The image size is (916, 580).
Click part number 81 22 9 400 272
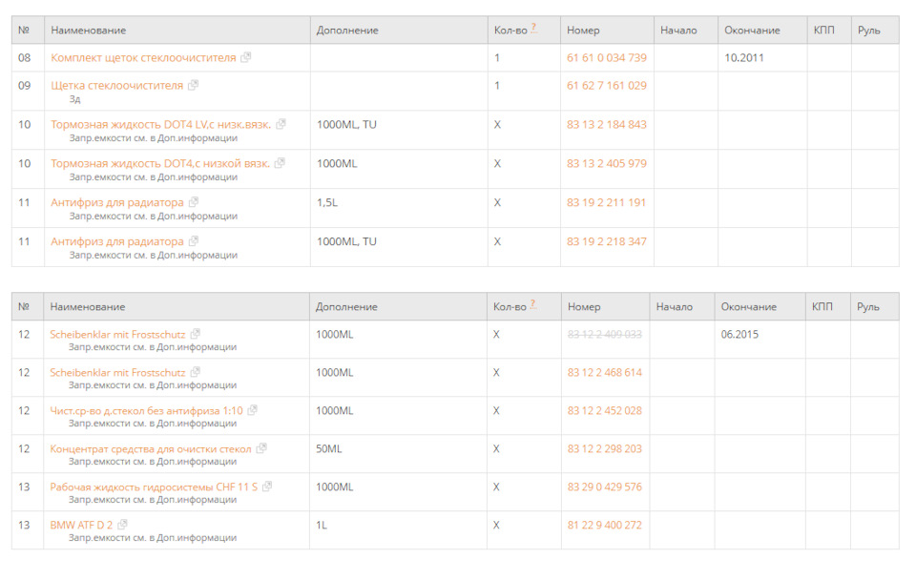click(x=604, y=525)
